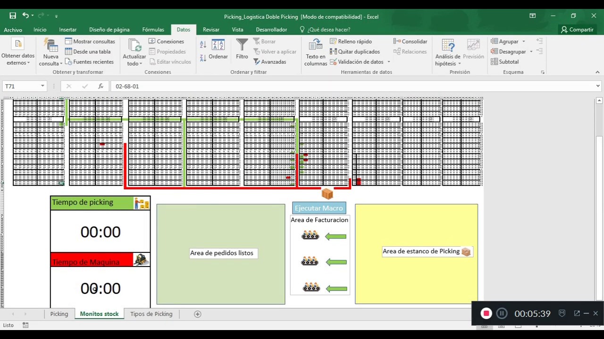604x339 pixels.
Task: Click Subtotal
Action: (505, 62)
